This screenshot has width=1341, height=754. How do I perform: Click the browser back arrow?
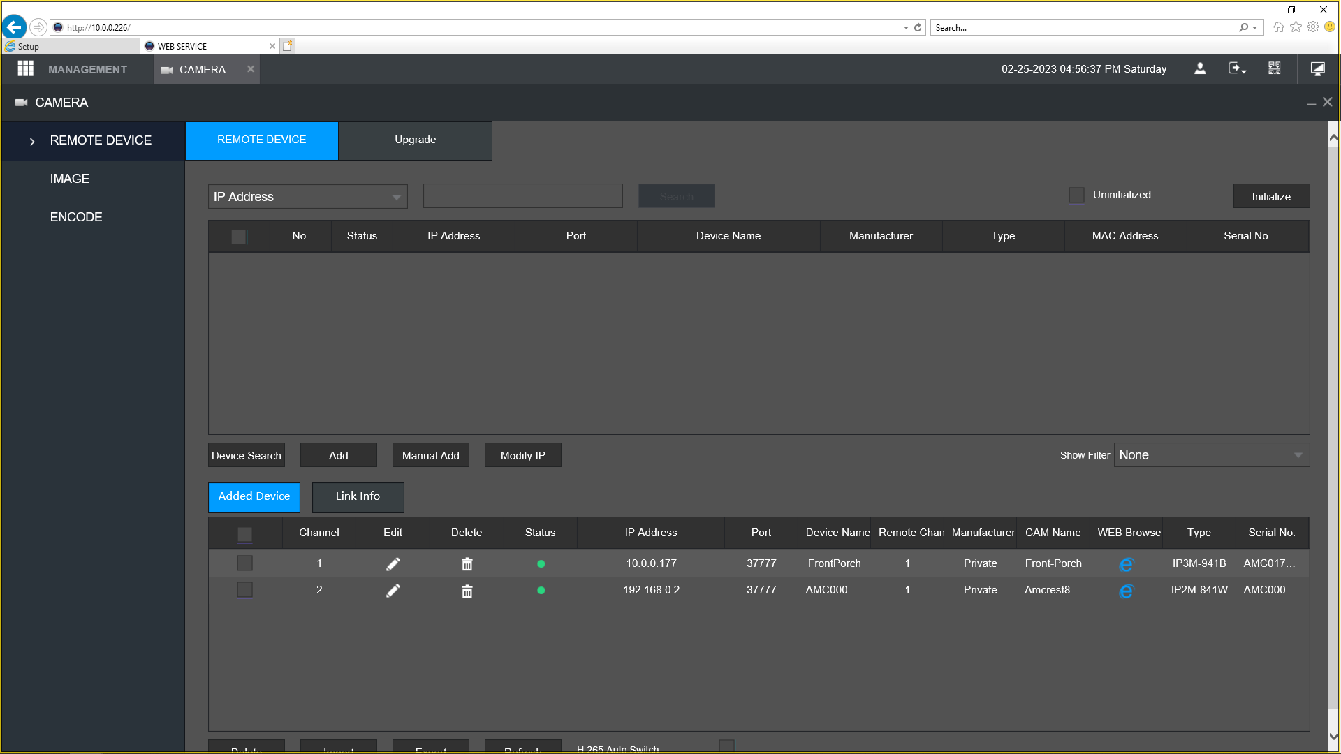[14, 27]
